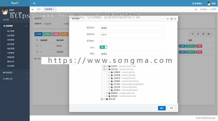
Task: Click the 权限字符 input field
Action: 132,34
